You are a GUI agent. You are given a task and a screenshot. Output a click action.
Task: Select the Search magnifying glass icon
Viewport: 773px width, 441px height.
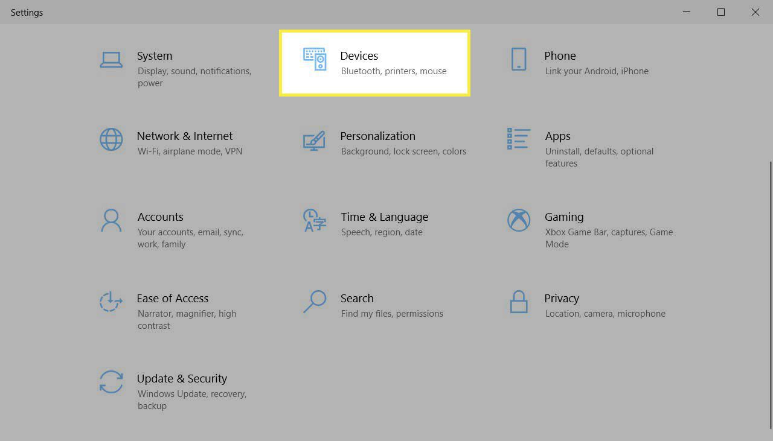pos(315,302)
